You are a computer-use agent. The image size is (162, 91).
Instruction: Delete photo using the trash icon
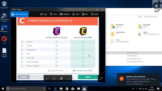(x=61, y=78)
